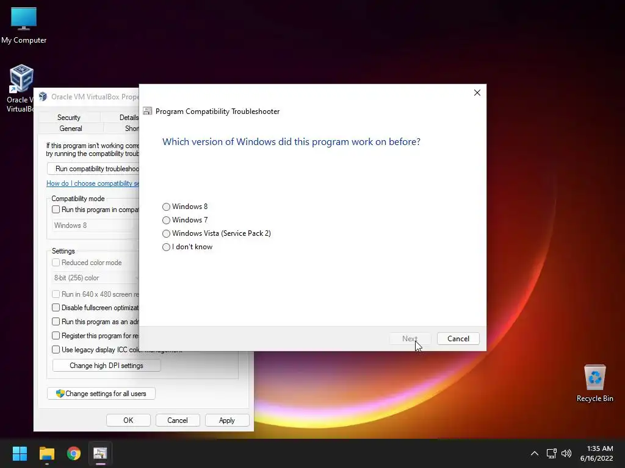Open the Windows 8 compatibility dropdown
Screen dimensions: 625x468
point(95,225)
